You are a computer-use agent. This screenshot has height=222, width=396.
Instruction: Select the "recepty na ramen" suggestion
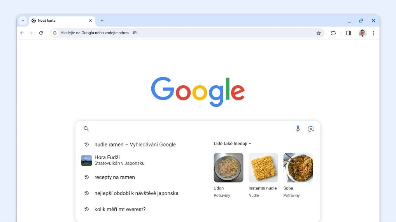[x=114, y=177]
